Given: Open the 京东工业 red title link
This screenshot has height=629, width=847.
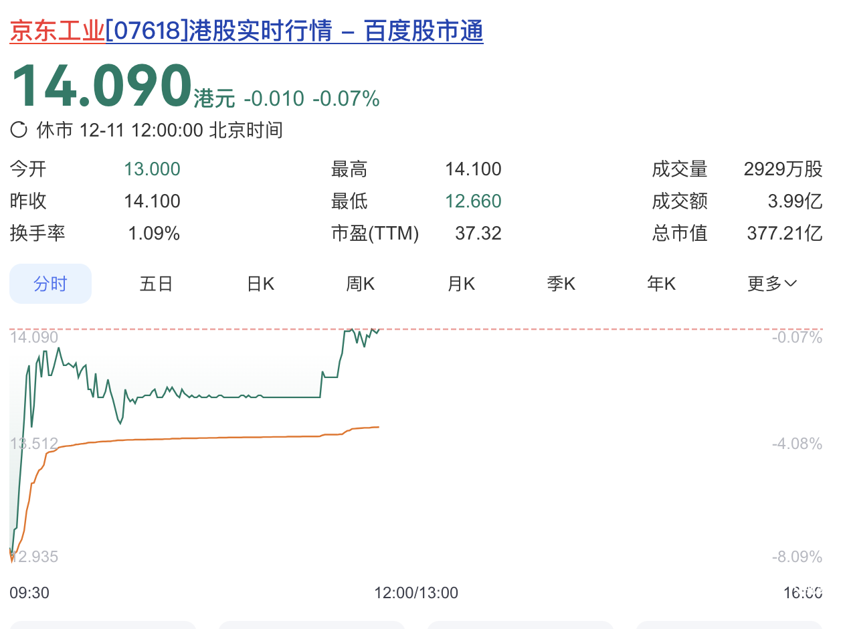Looking at the screenshot, I should (x=57, y=31).
